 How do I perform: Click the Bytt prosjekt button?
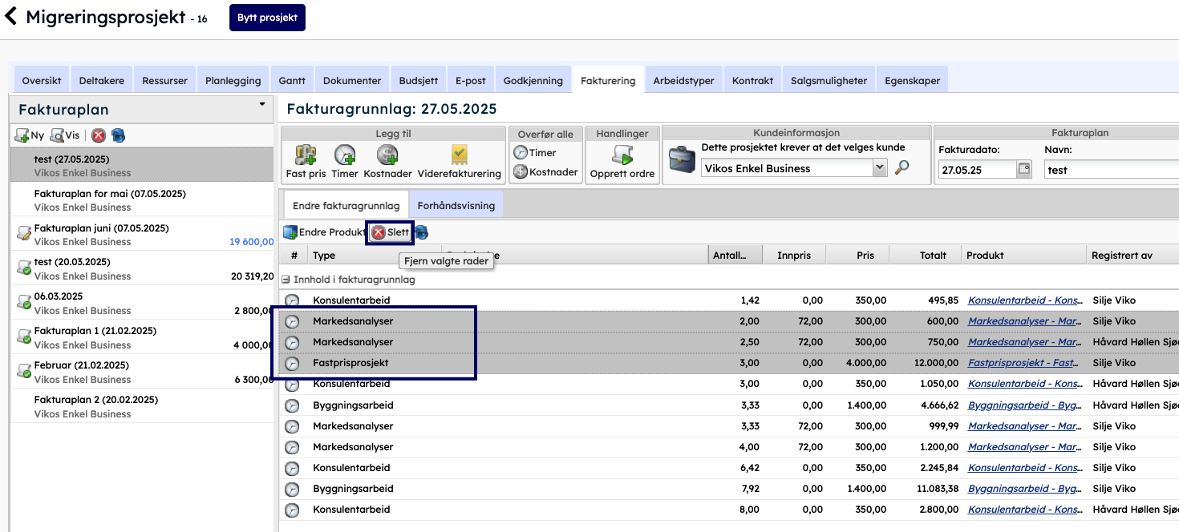pyautogui.click(x=267, y=18)
